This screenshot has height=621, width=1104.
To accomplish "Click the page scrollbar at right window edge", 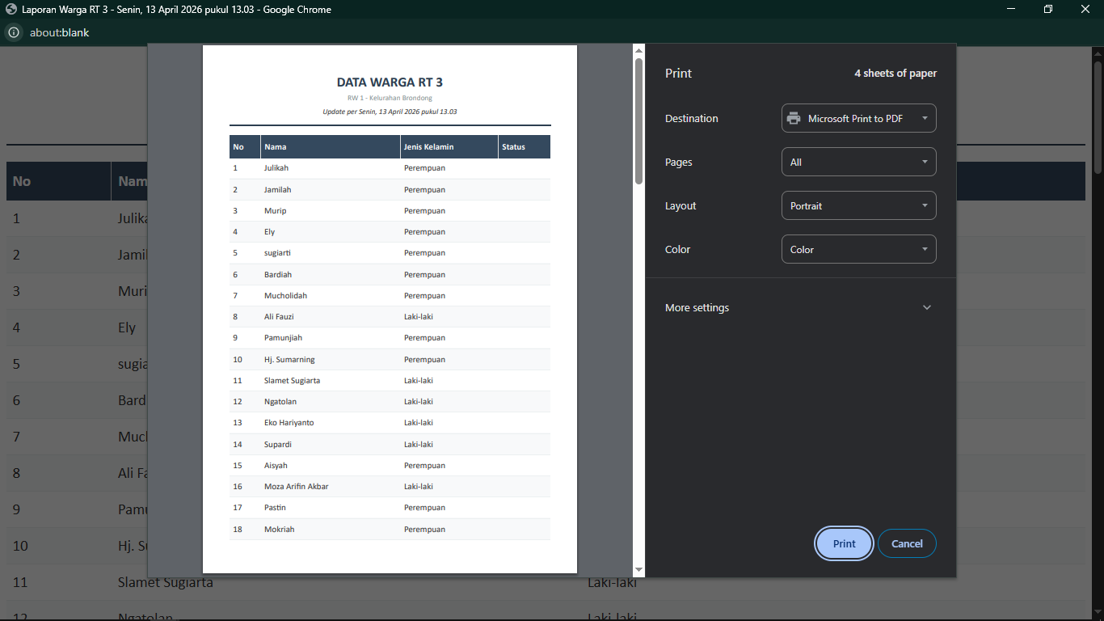I will [x=1098, y=113].
